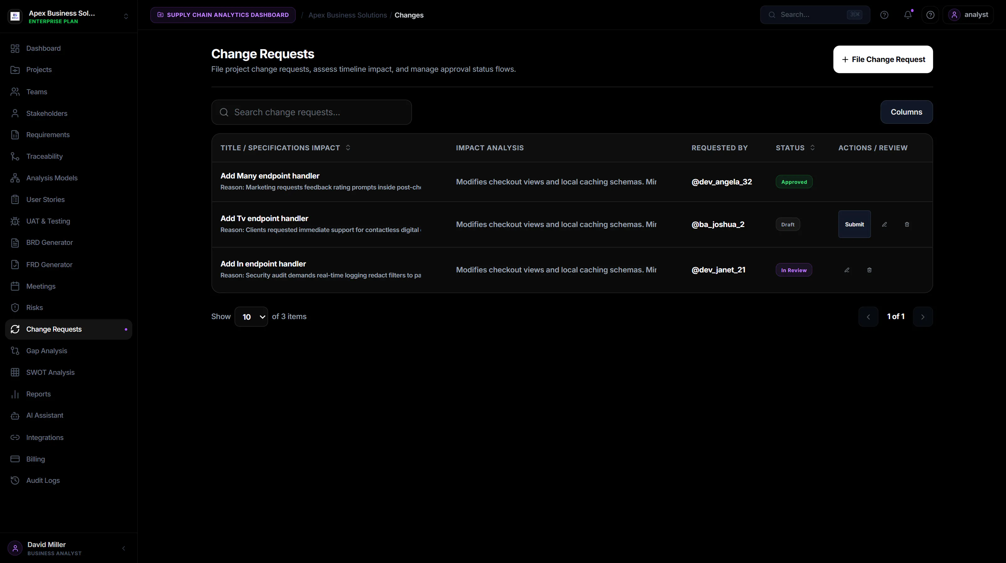
Task: Navigate to Traceability
Action: tap(68, 156)
